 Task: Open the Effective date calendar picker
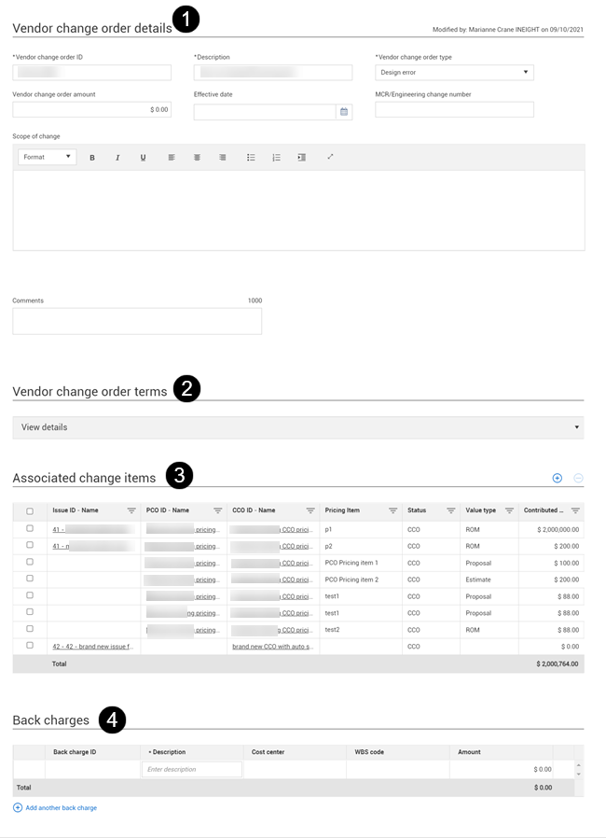344,112
